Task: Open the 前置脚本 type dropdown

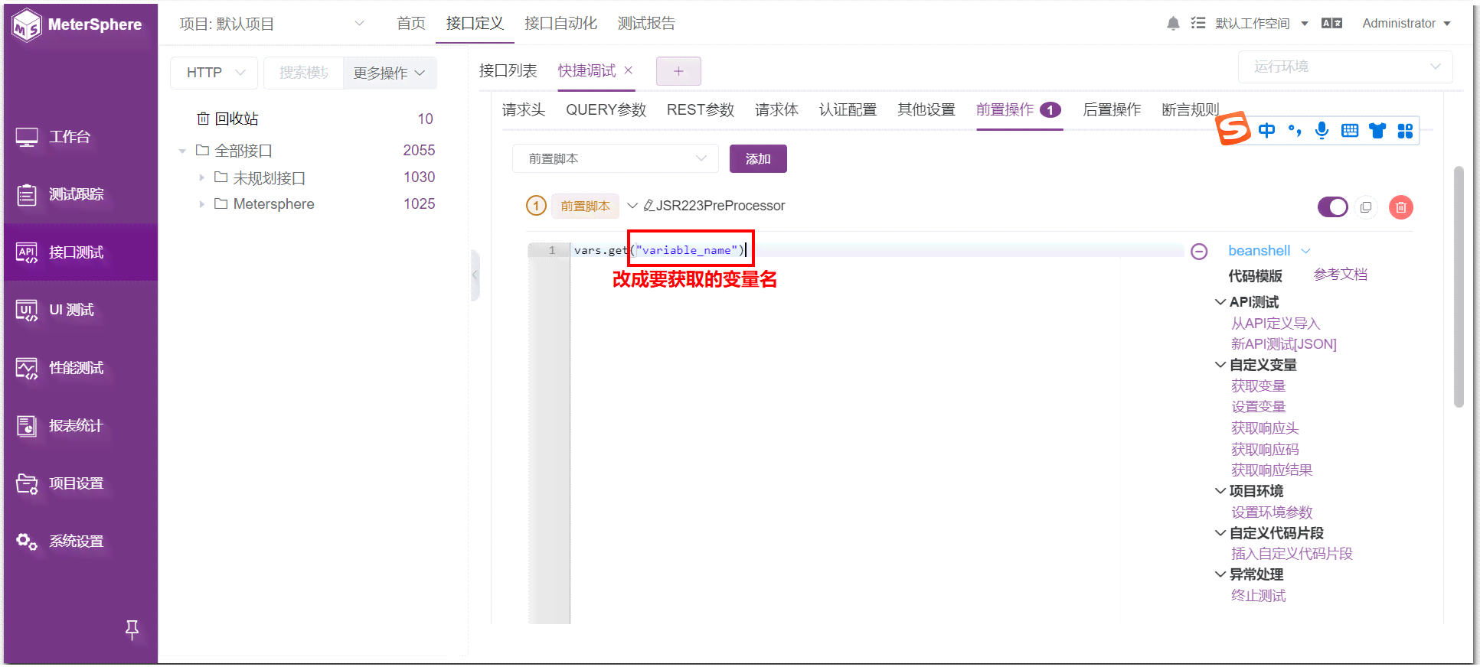Action: (615, 158)
